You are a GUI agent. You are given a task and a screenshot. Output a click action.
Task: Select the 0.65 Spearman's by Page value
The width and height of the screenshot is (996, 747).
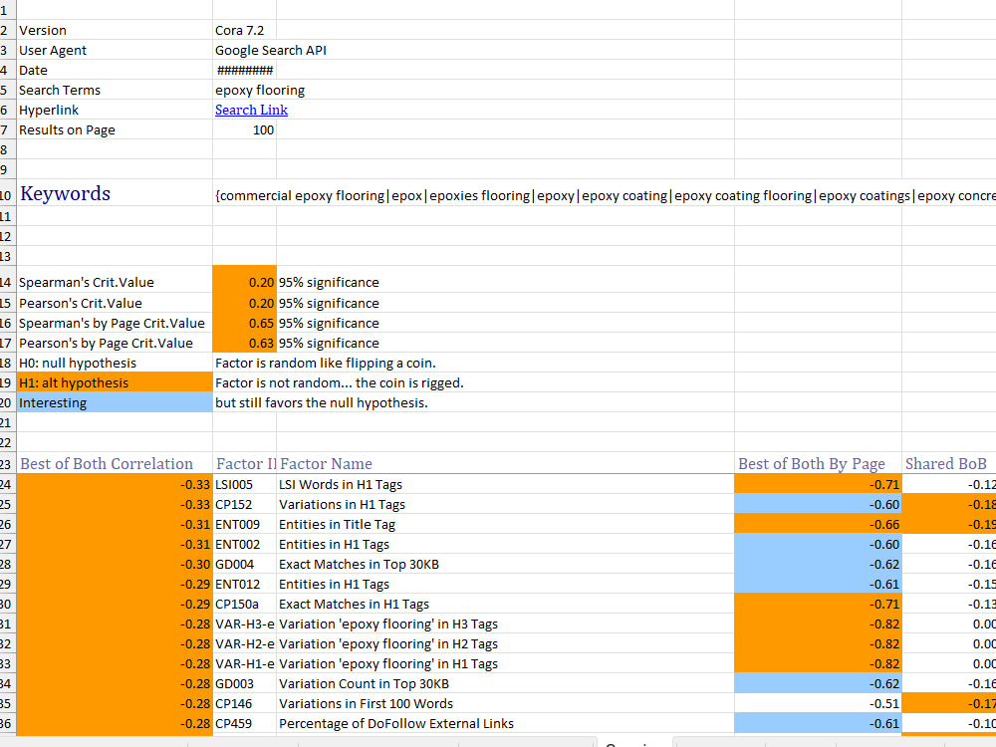pos(244,323)
